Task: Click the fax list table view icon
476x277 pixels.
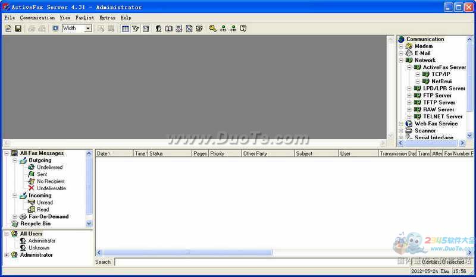Action: 125,29
